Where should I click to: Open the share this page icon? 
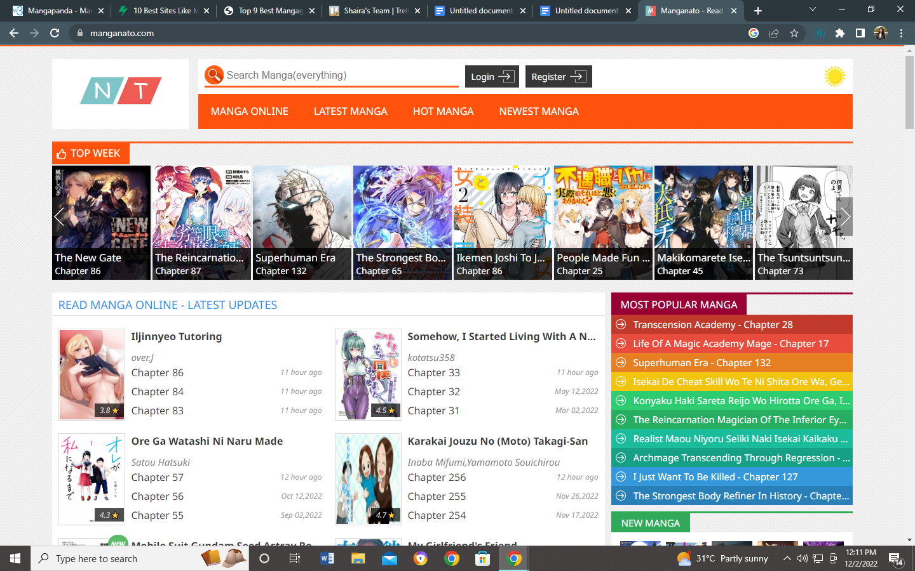click(774, 33)
